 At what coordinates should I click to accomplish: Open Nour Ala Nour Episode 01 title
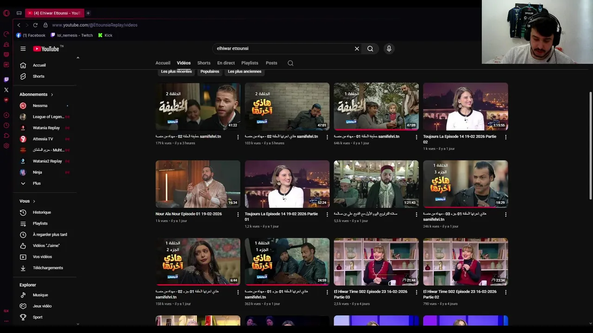[x=189, y=214]
